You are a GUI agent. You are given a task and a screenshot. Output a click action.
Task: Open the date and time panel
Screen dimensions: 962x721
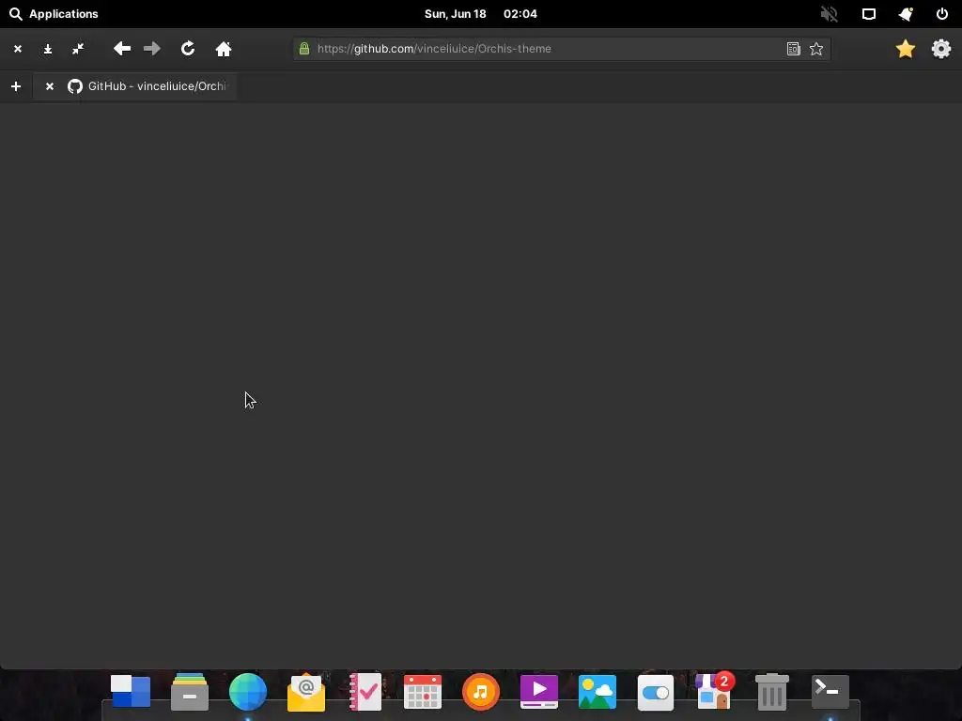(480, 13)
